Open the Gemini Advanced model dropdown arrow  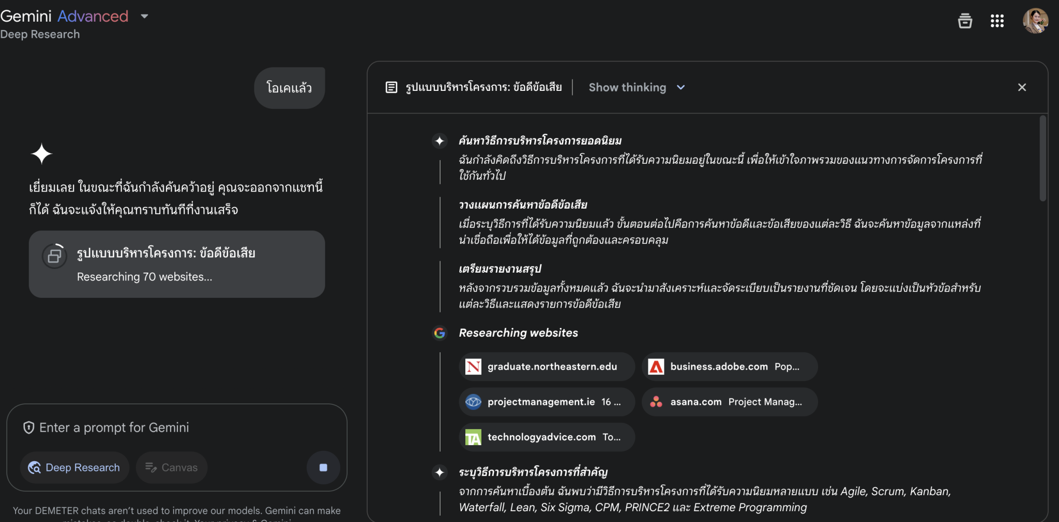pos(145,17)
